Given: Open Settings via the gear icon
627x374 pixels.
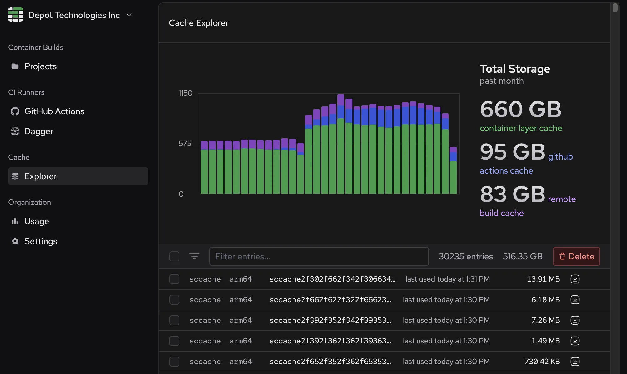Looking at the screenshot, I should coord(15,241).
